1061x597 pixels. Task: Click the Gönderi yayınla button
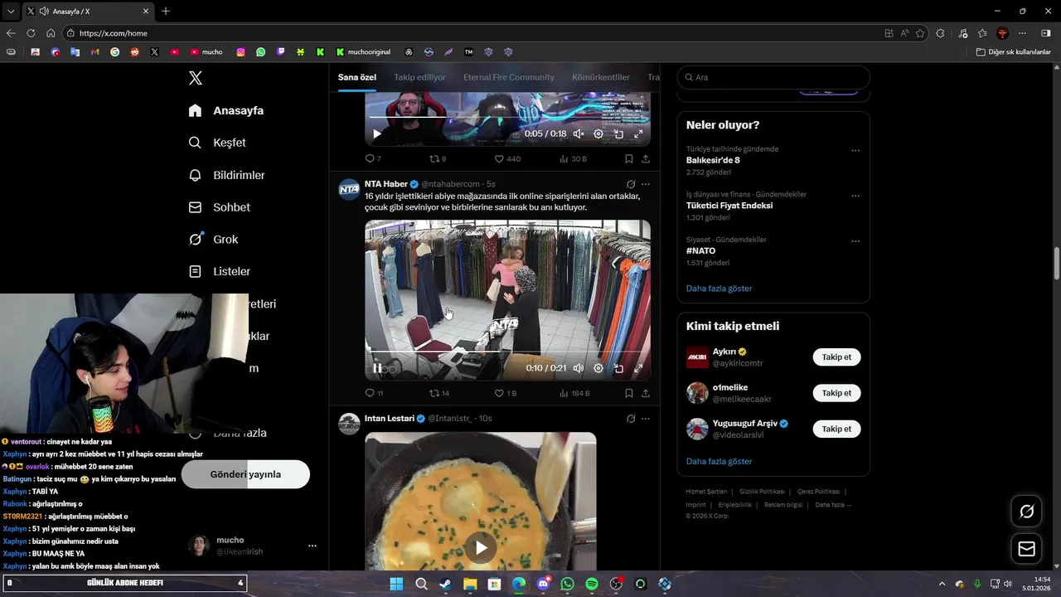tap(245, 474)
